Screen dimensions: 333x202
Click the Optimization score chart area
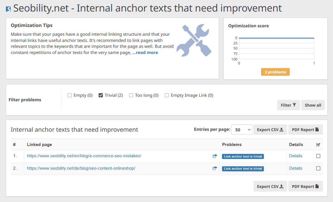(x=277, y=48)
